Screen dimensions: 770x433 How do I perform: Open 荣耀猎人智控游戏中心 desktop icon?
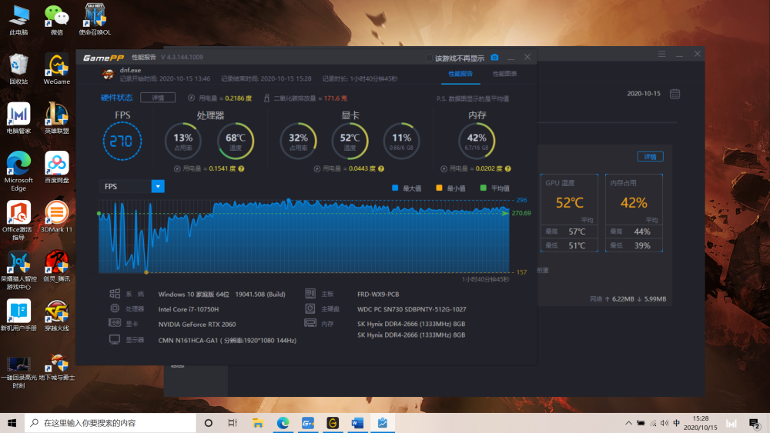click(18, 270)
